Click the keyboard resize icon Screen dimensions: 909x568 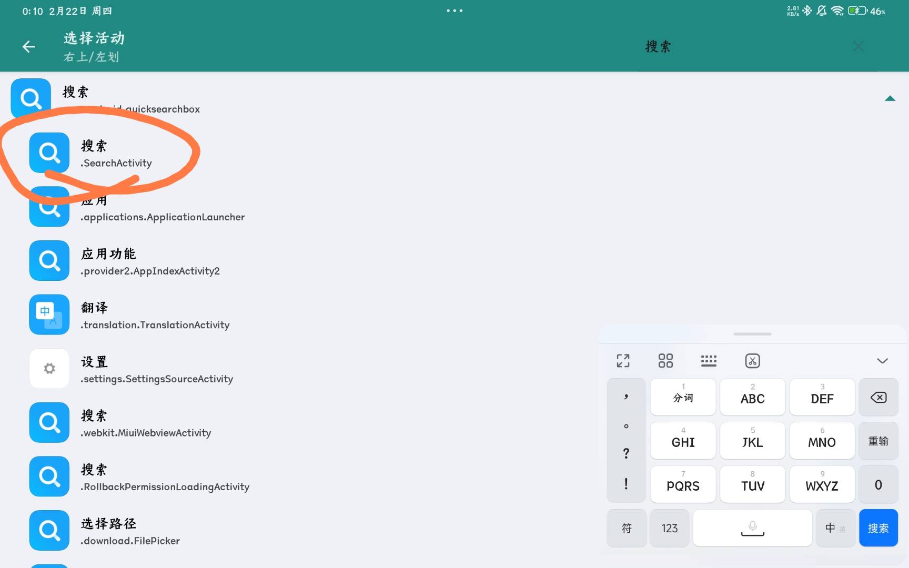[x=623, y=361]
